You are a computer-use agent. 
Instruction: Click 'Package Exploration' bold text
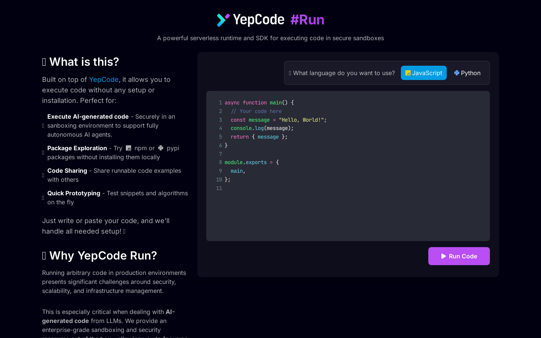(x=77, y=148)
